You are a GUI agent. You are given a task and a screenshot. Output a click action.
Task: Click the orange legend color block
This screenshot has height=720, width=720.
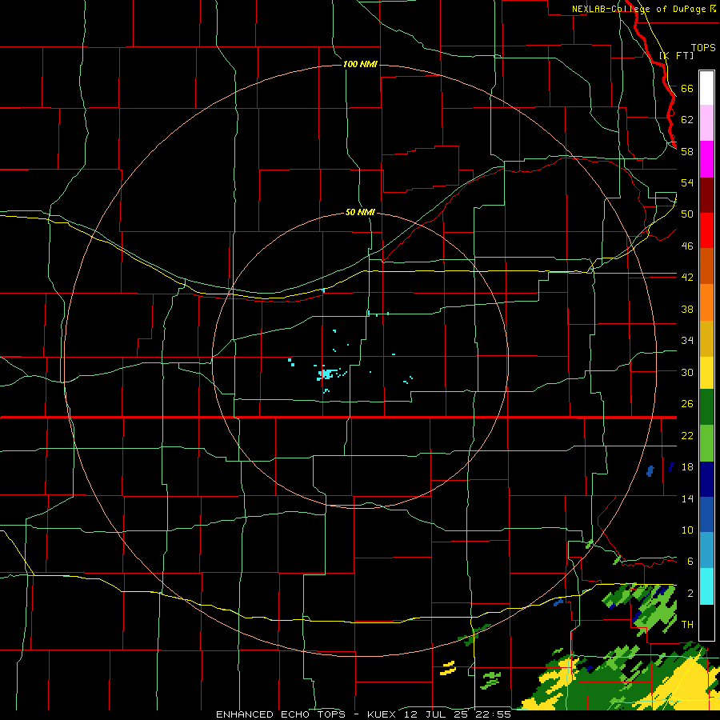(706, 302)
